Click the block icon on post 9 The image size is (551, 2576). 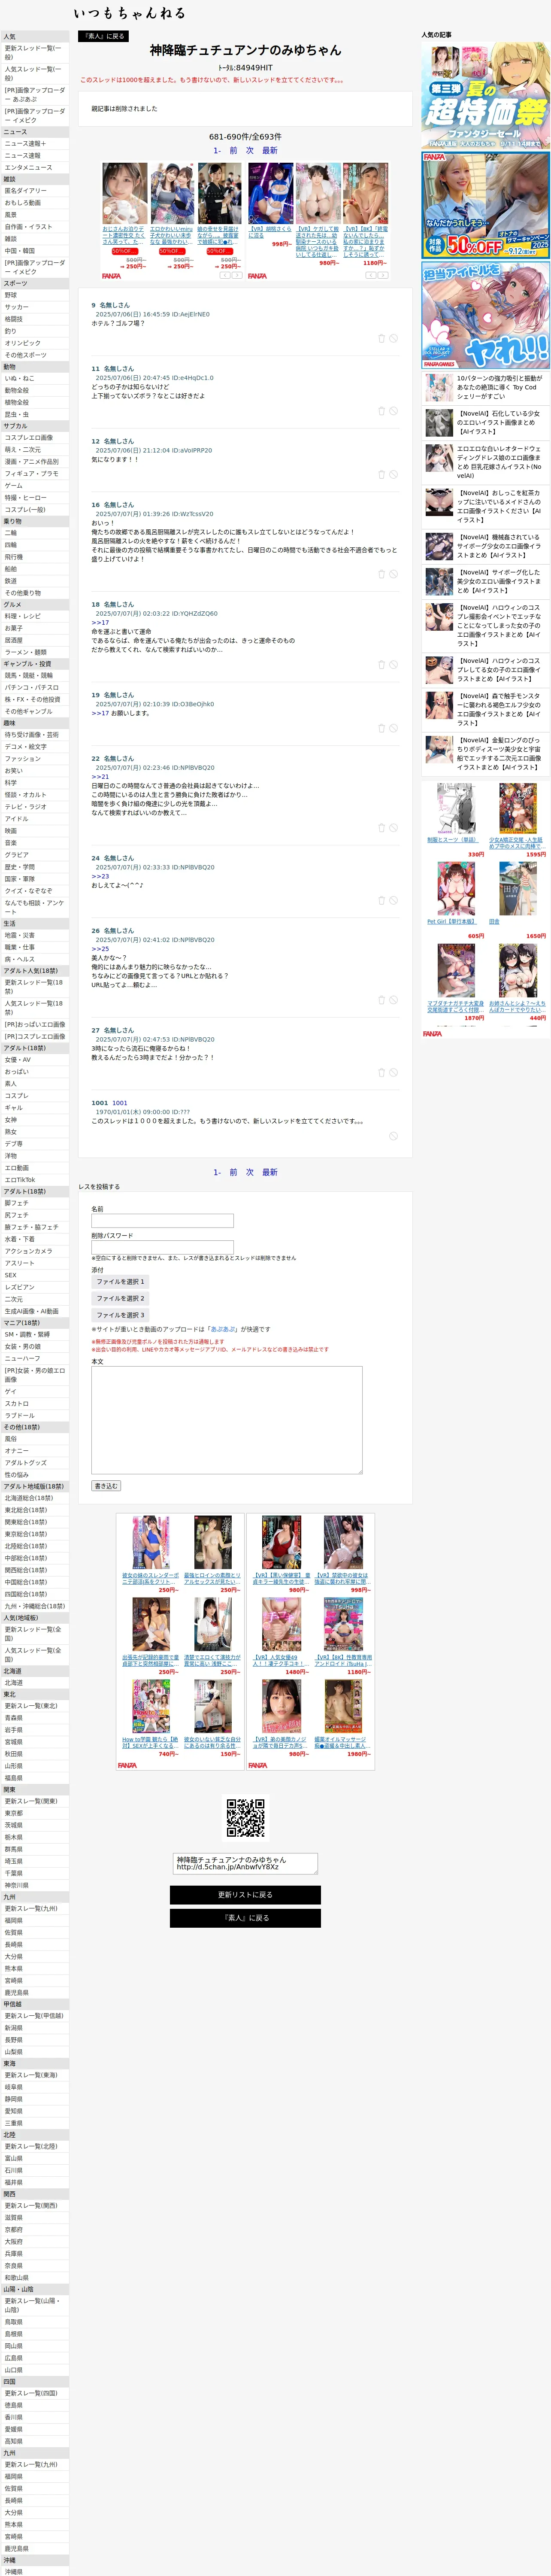pos(394,338)
